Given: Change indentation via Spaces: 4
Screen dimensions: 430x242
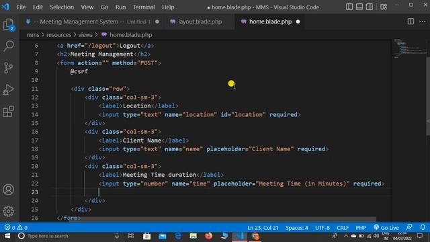Looking at the screenshot, I should click(x=297, y=228).
